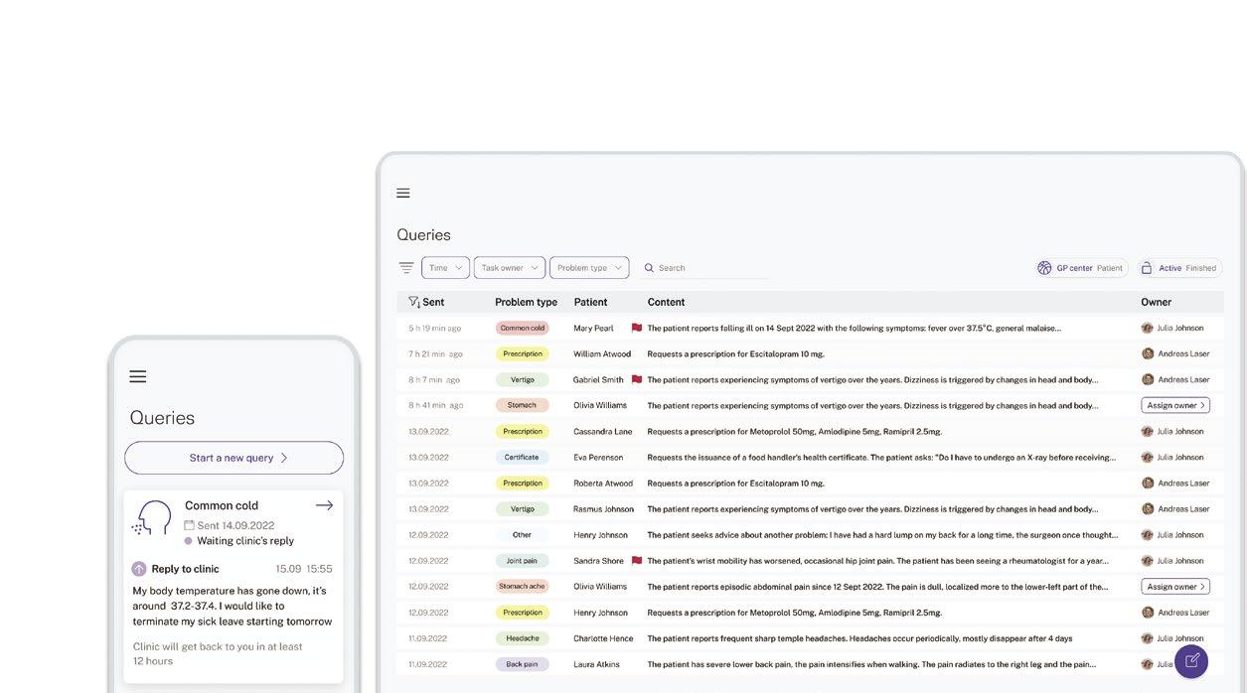1247x693 pixels.
Task: Click the Prescription tag for Roberta Atwood
Action: coord(522,484)
